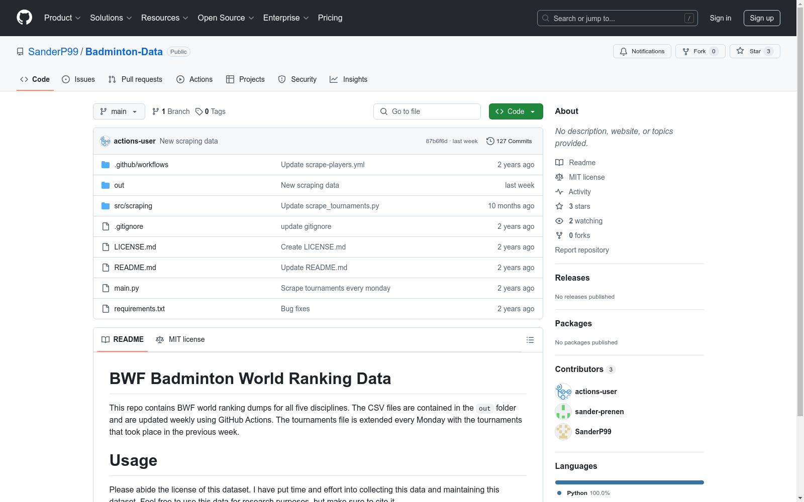Switch to the Actions tab
804x502 pixels.
pos(194,79)
